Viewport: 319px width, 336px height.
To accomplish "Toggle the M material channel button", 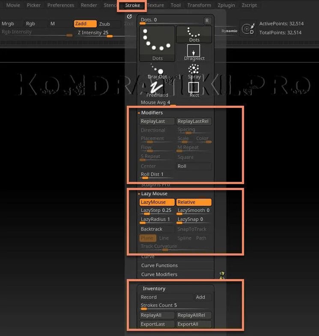I will (x=60, y=24).
